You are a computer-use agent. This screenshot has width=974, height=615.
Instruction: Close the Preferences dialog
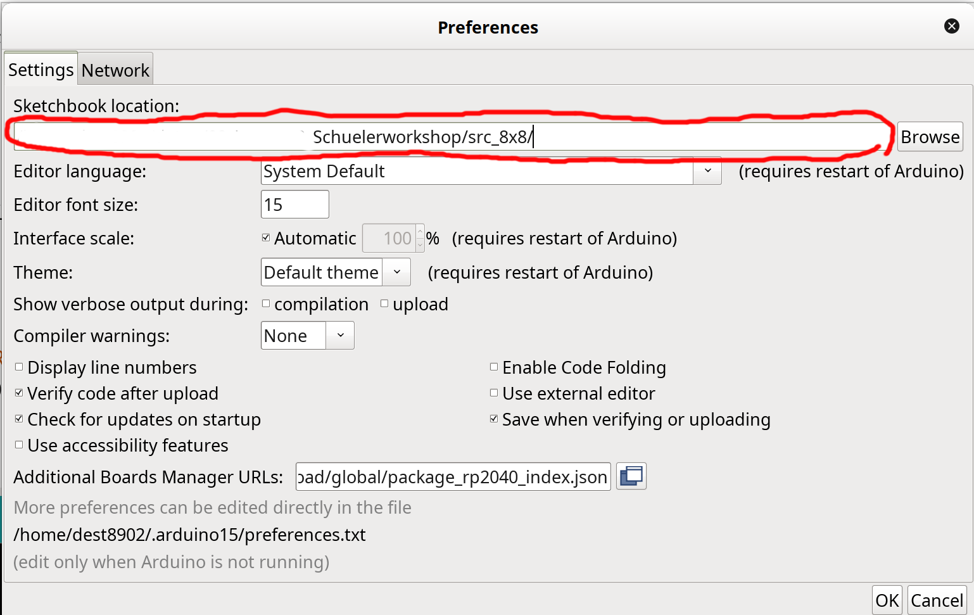pyautogui.click(x=951, y=26)
